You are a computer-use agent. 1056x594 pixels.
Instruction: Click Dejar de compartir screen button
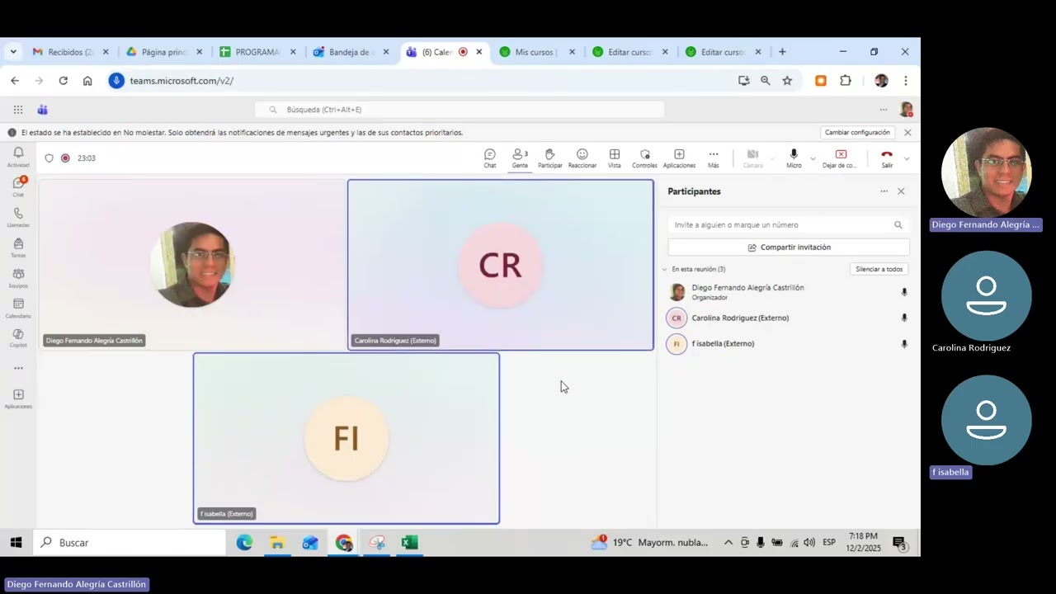[840, 158]
